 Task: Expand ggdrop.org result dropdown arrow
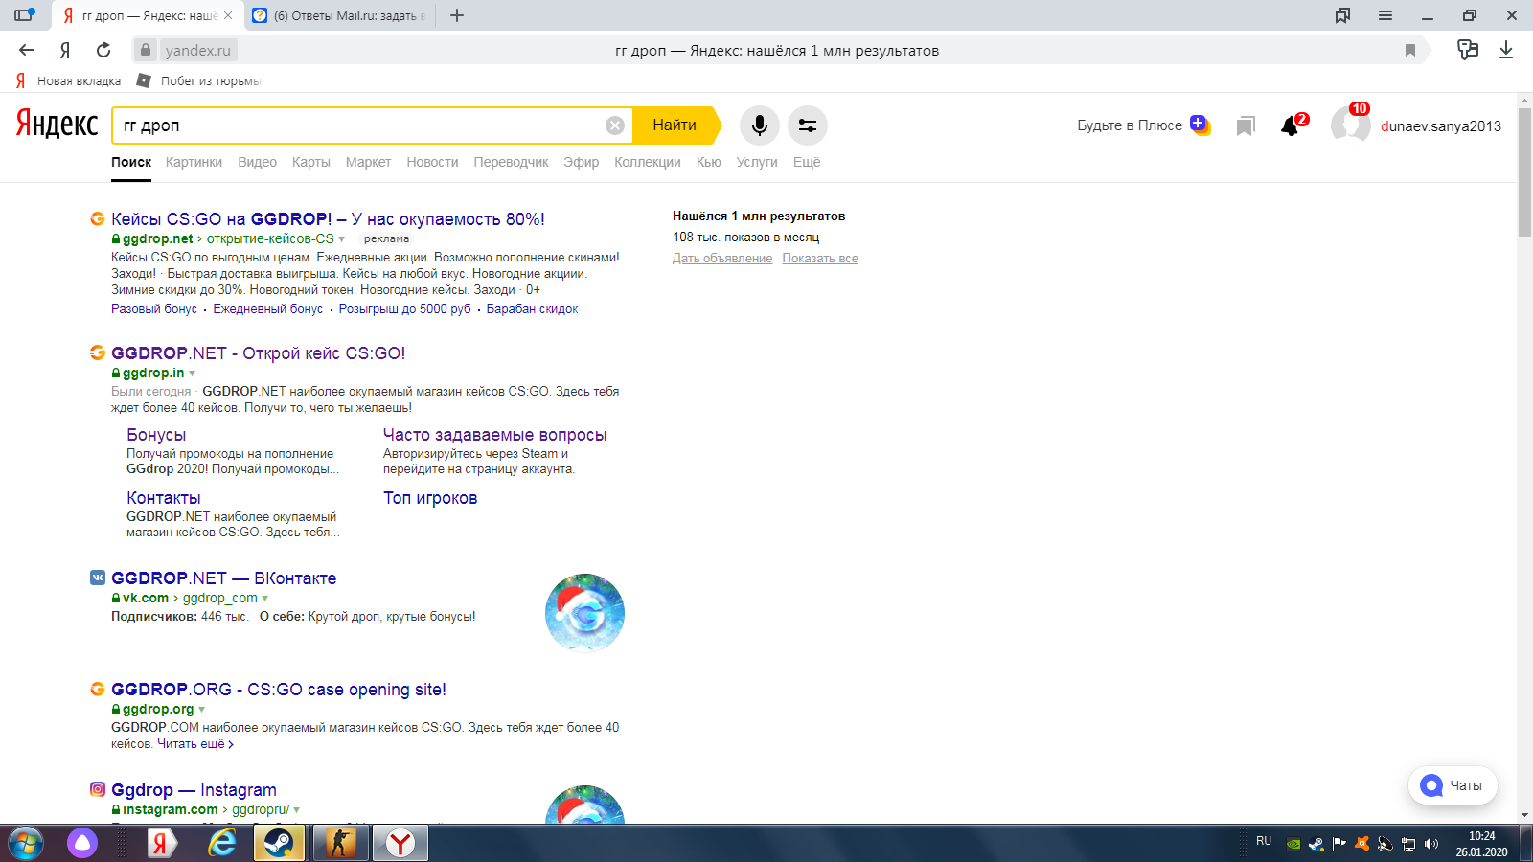(202, 710)
